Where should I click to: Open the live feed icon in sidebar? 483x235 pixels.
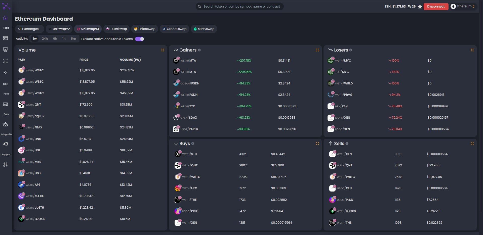click(x=6, y=73)
